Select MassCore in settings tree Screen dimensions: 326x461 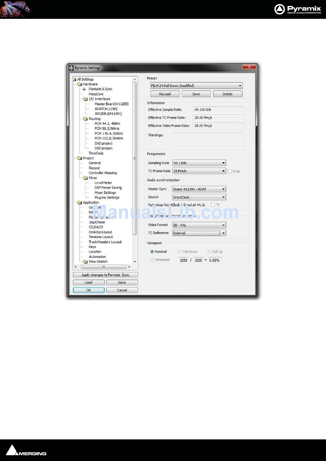[x=96, y=94]
